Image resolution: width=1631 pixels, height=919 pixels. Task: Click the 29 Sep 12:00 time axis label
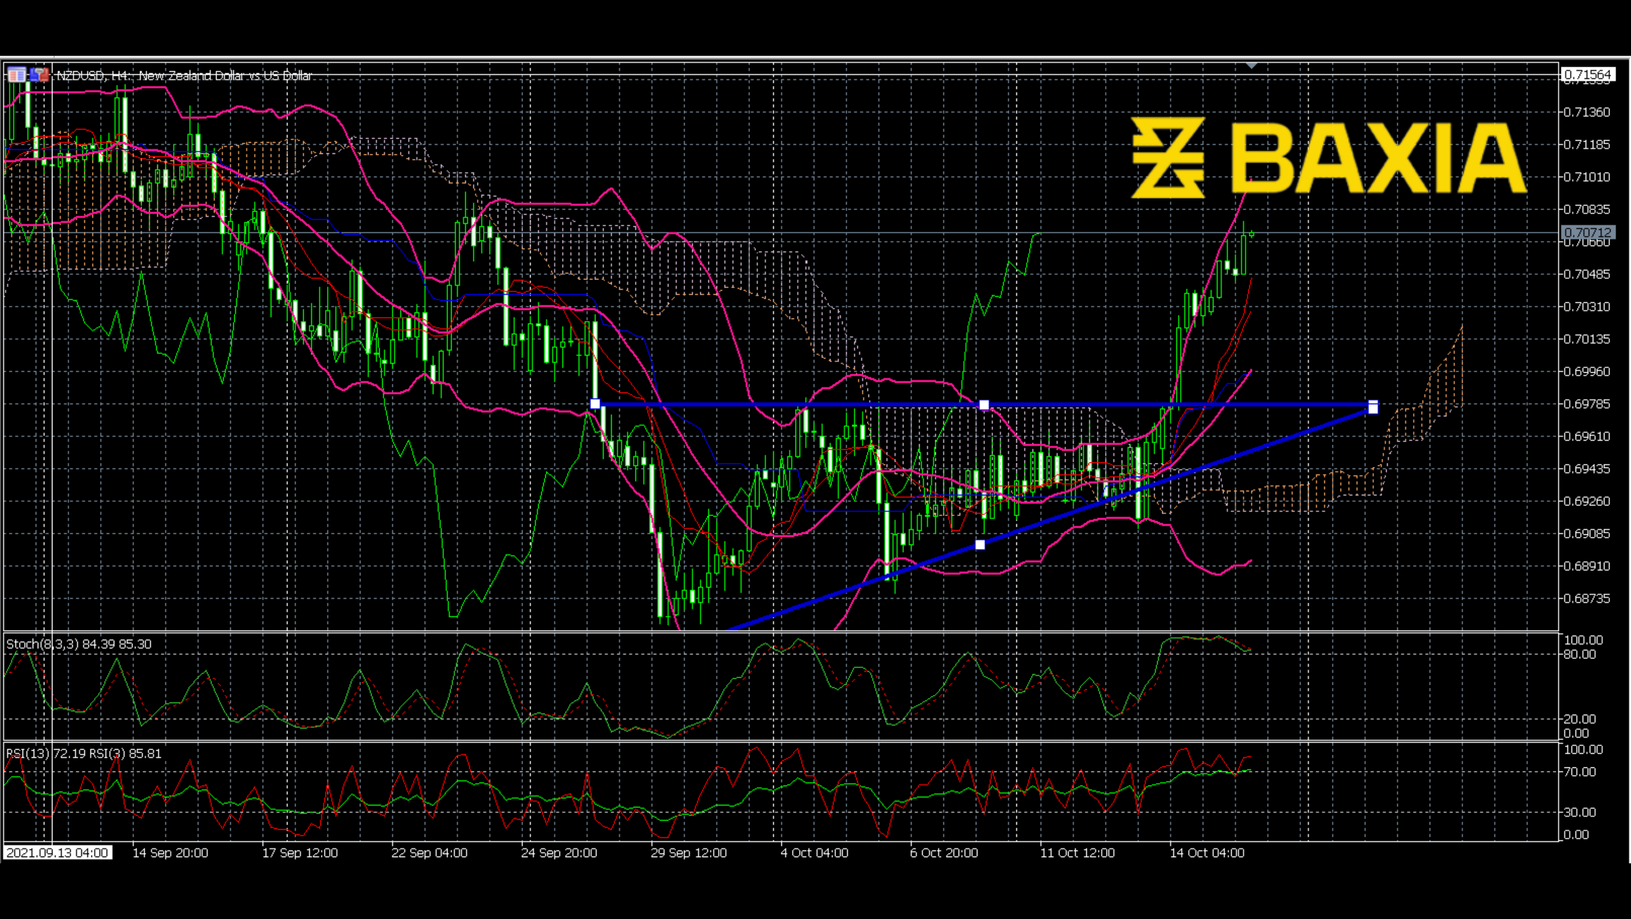[689, 852]
